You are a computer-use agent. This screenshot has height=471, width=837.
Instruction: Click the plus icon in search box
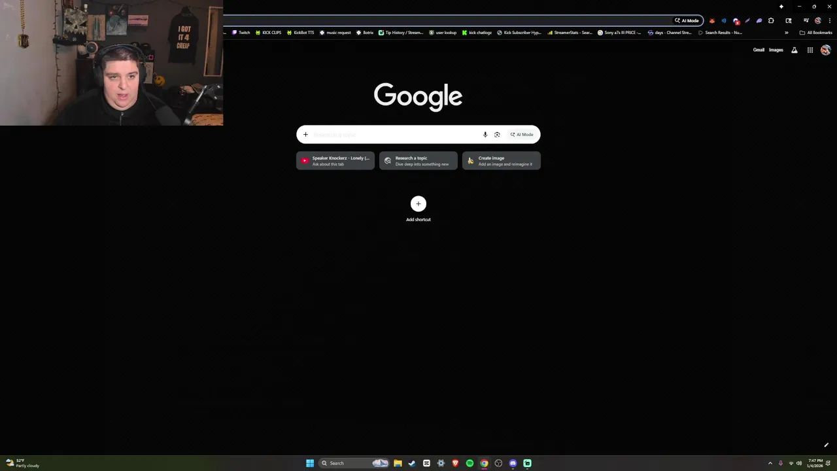tap(305, 135)
